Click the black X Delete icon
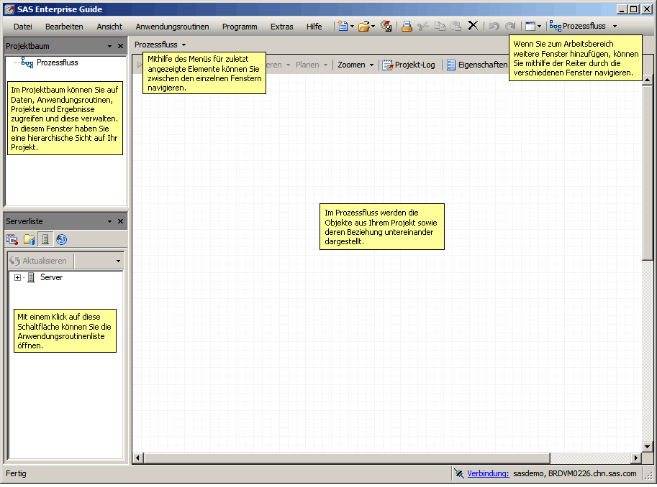This screenshot has height=487, width=657. (x=473, y=26)
